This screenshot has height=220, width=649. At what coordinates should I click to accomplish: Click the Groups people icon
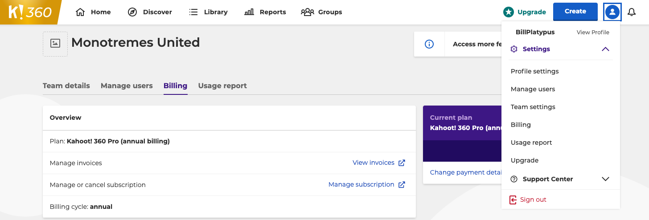click(x=308, y=12)
